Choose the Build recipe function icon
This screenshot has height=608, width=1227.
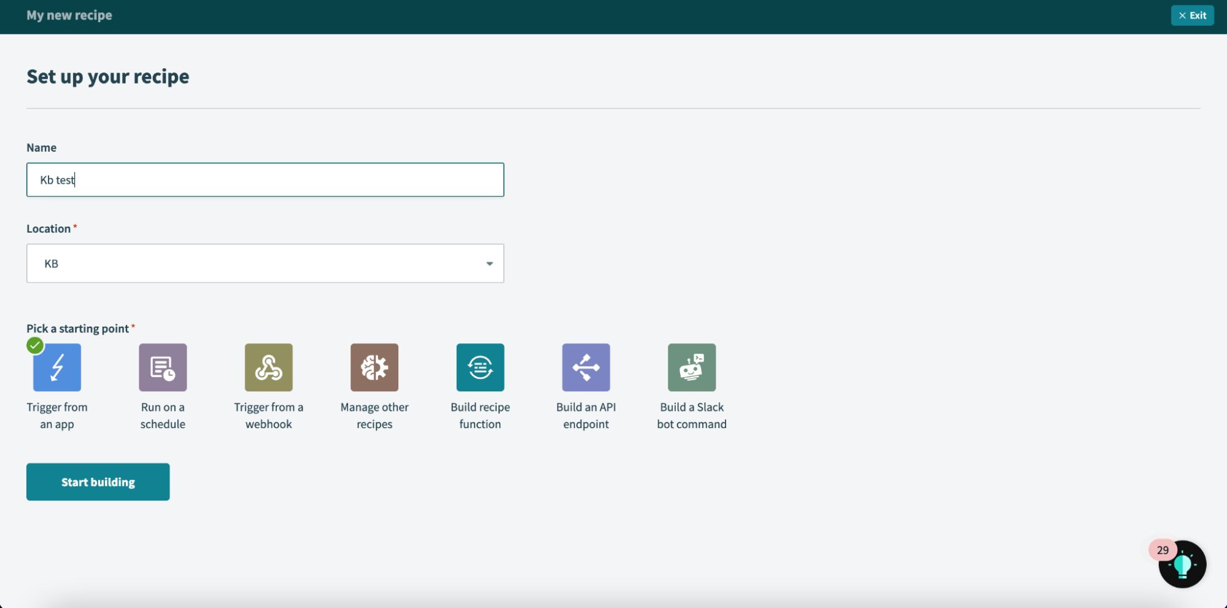click(480, 367)
